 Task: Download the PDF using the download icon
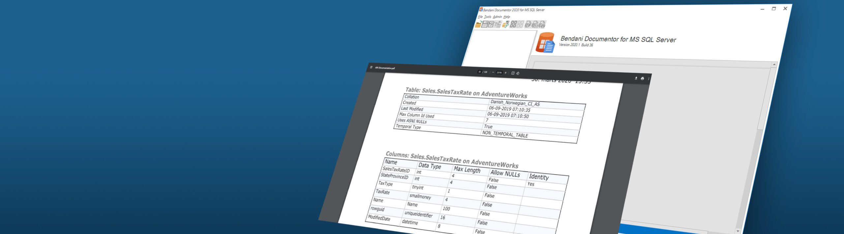[x=636, y=78]
